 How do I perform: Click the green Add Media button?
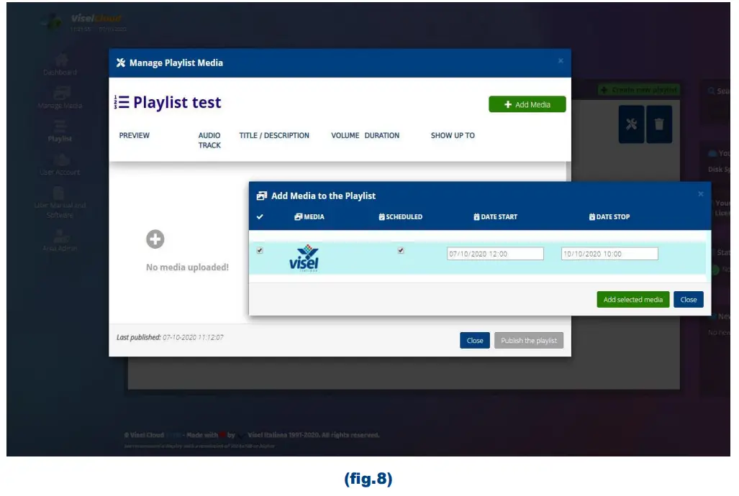(527, 104)
